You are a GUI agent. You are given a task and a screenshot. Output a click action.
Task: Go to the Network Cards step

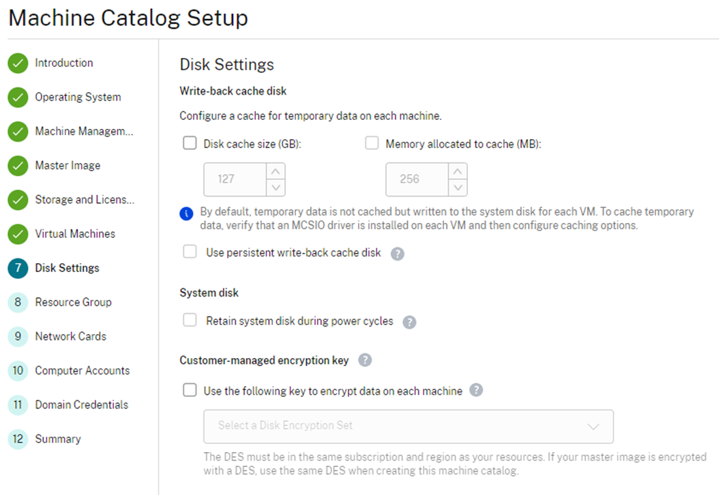click(x=71, y=336)
